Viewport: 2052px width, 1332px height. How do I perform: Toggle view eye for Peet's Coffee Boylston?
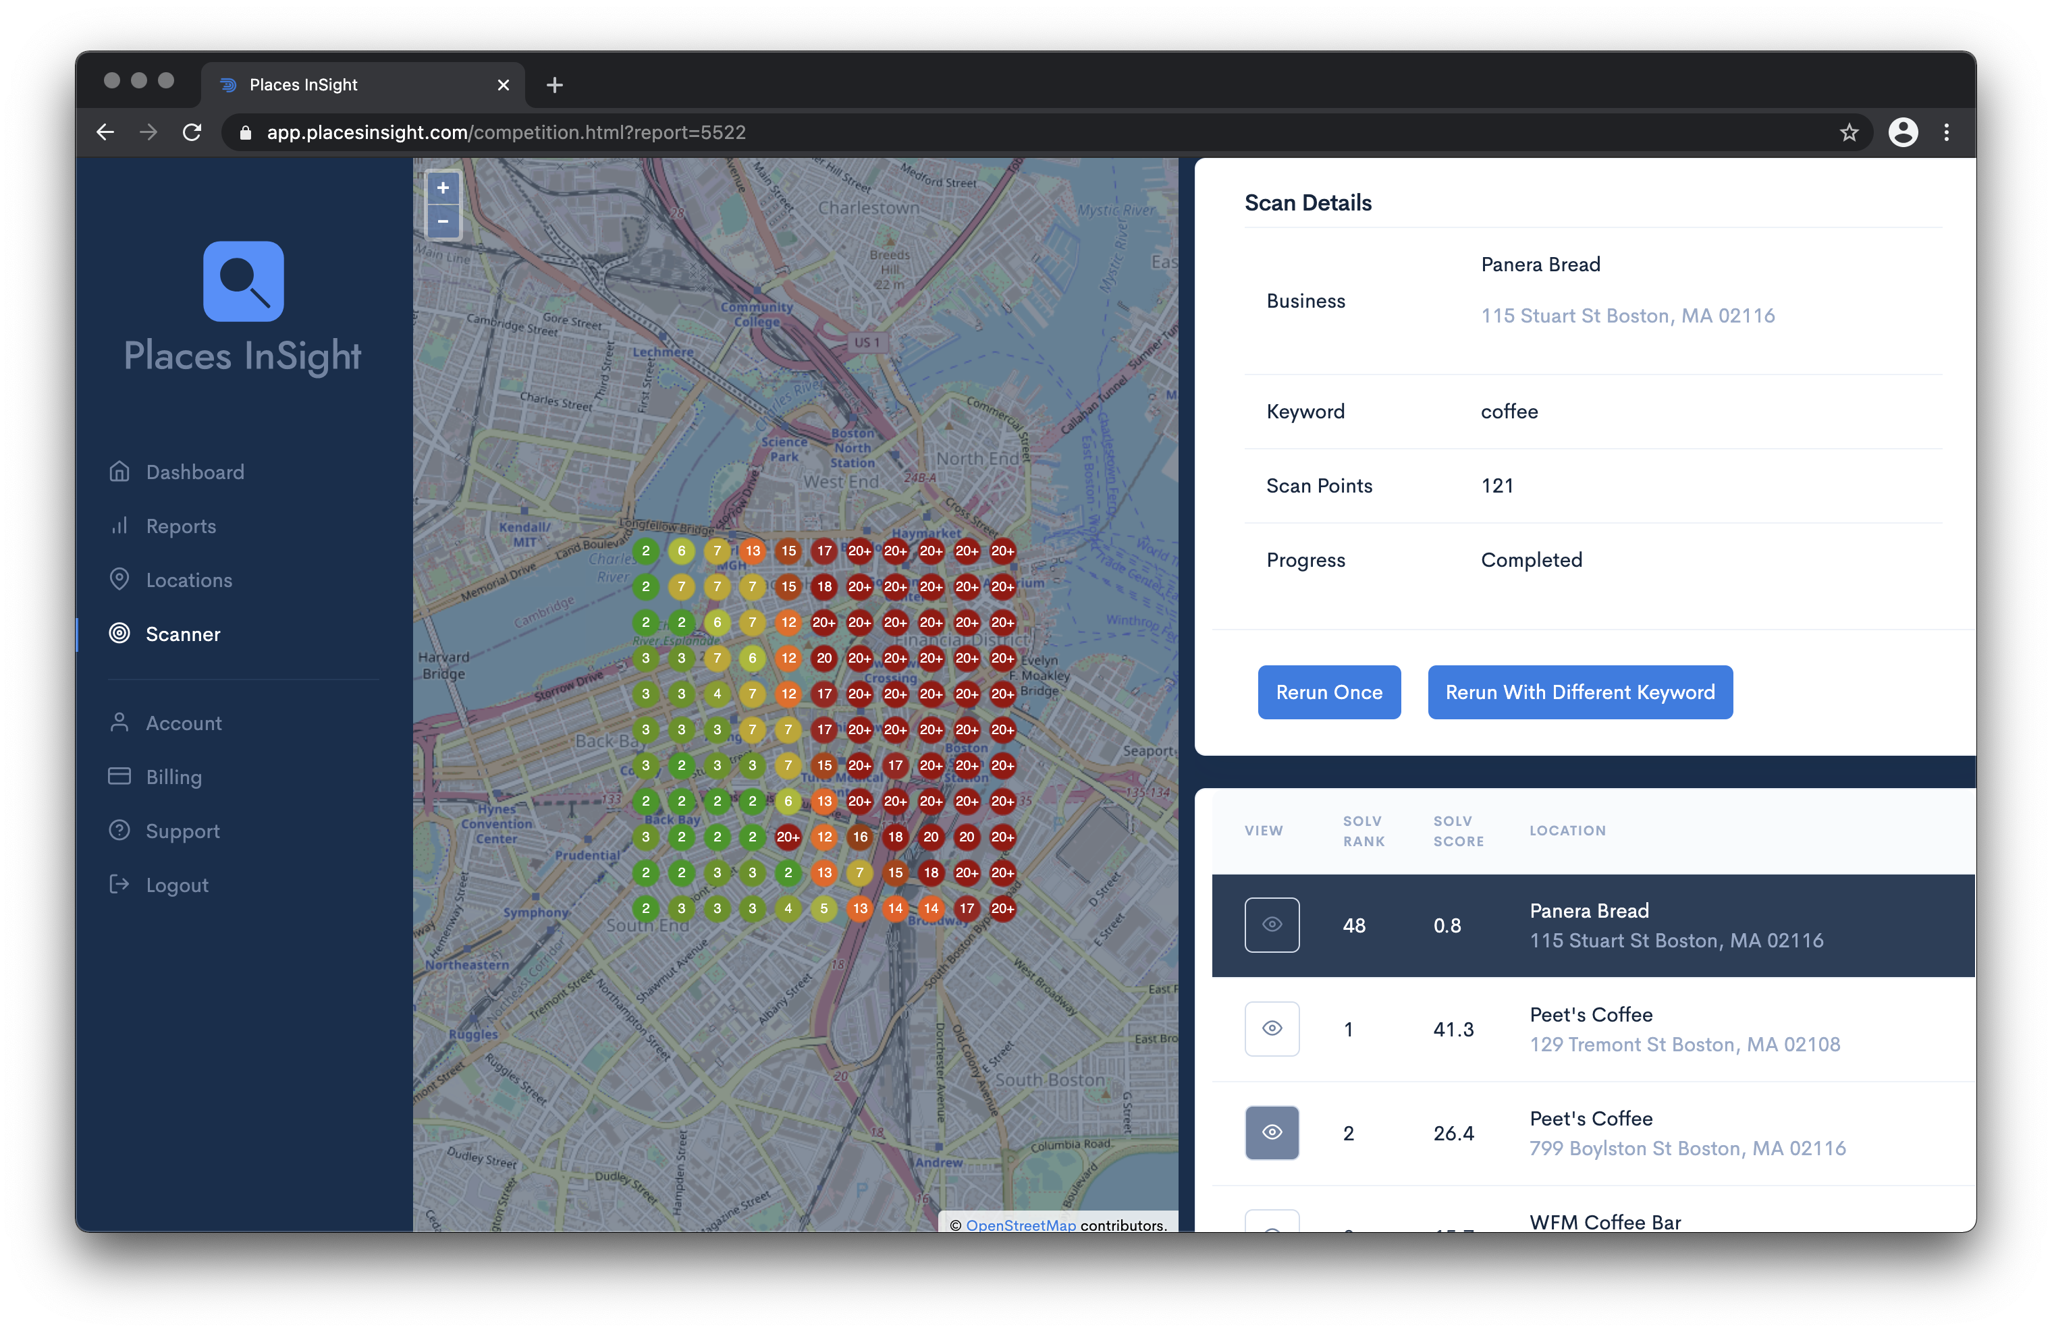[x=1272, y=1133]
